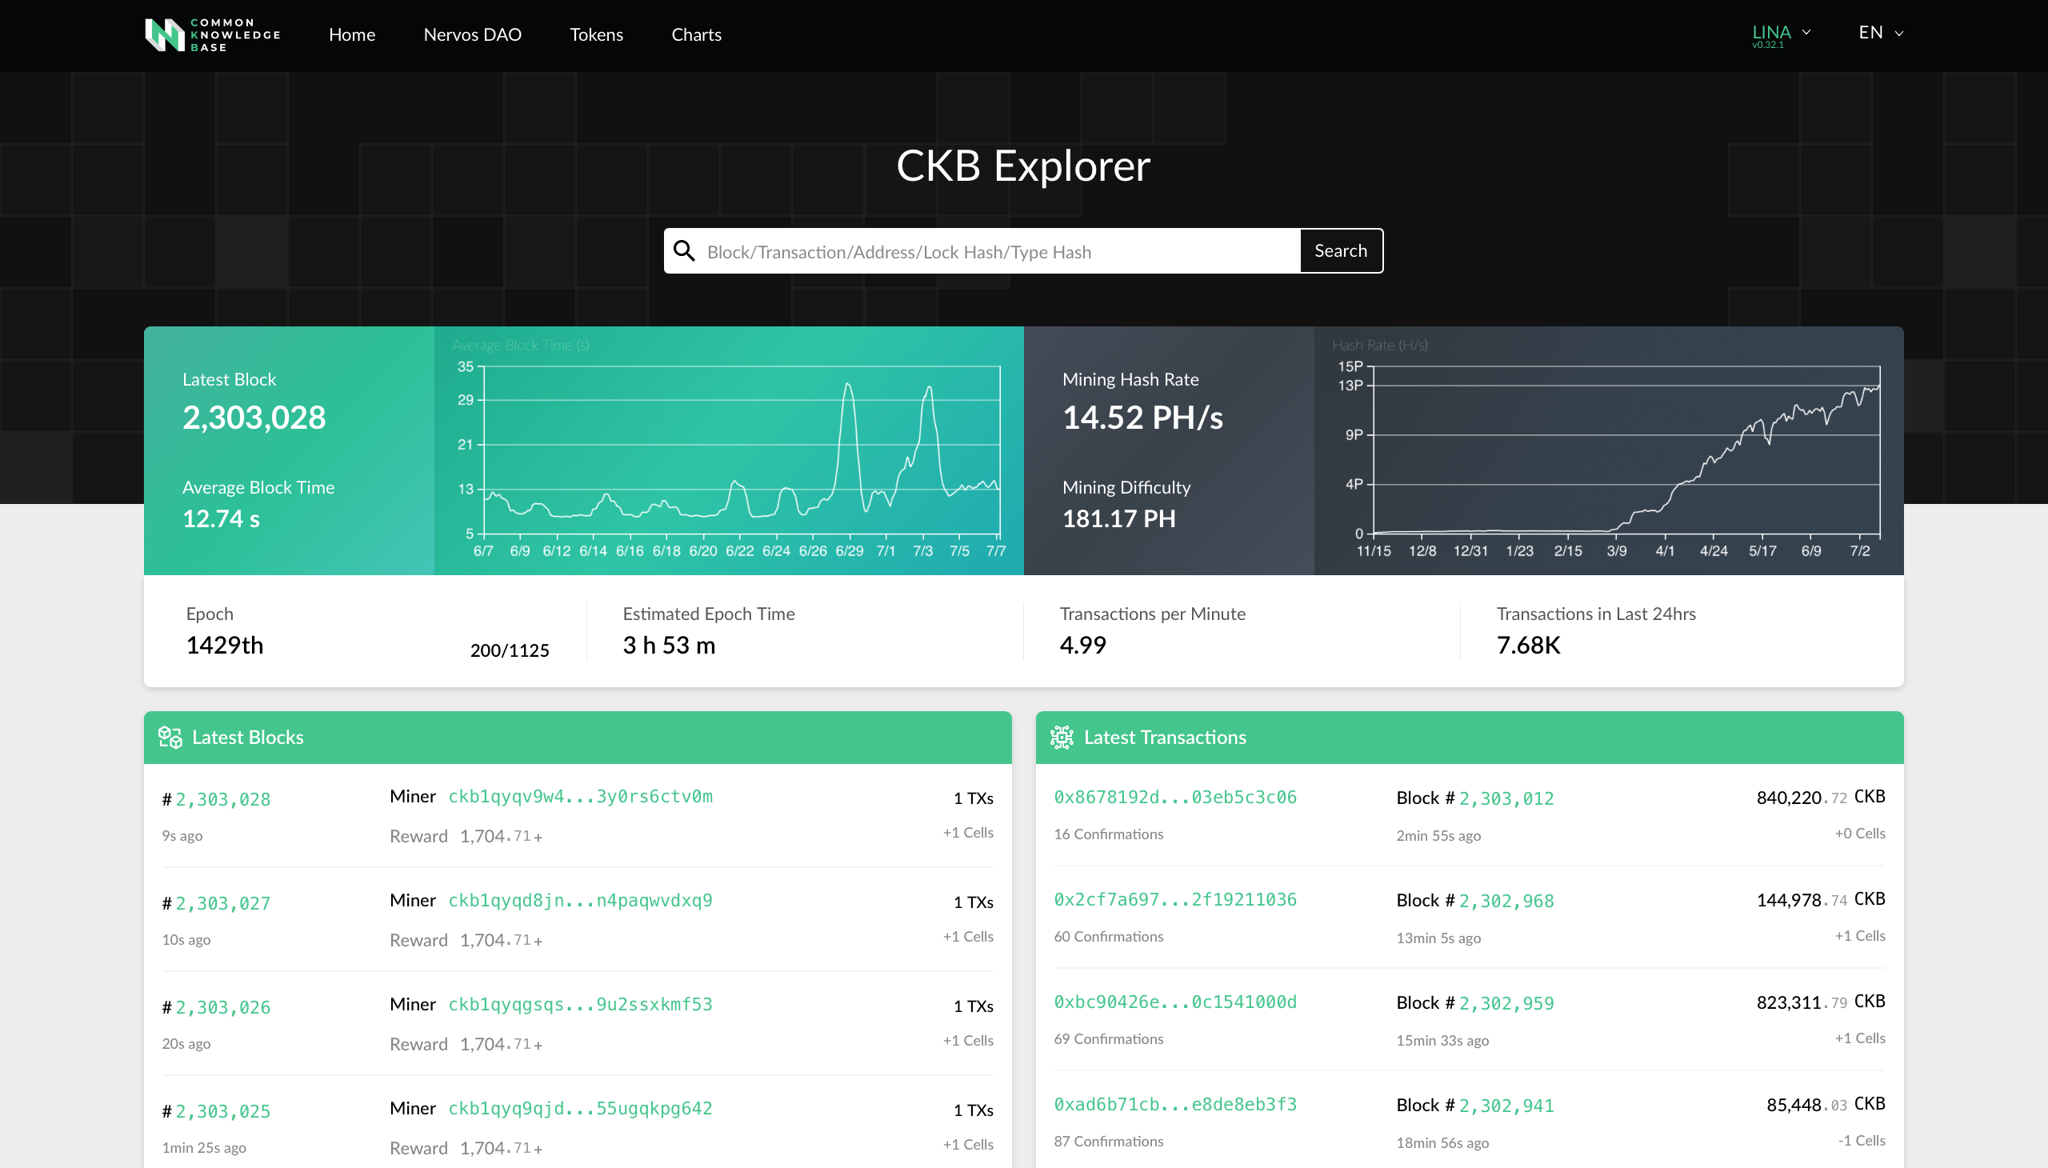
Task: Click the Home navigation item
Action: pyautogui.click(x=351, y=34)
